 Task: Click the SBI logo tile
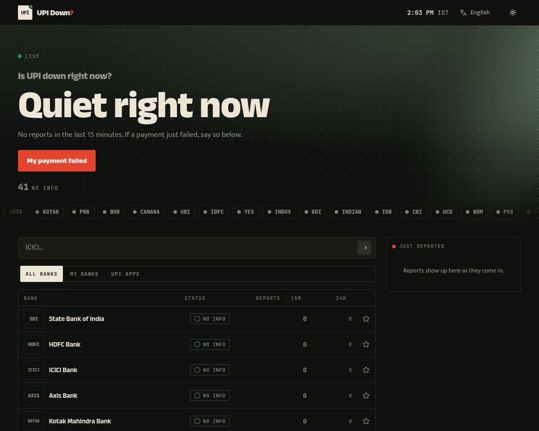(34, 319)
